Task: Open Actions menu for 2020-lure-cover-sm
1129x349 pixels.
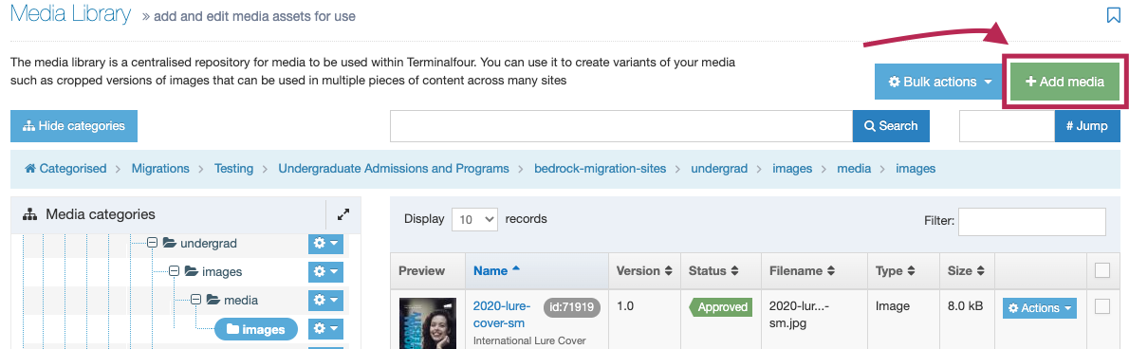Action: point(1039,308)
